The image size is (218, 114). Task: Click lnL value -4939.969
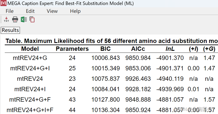click(x=170, y=89)
